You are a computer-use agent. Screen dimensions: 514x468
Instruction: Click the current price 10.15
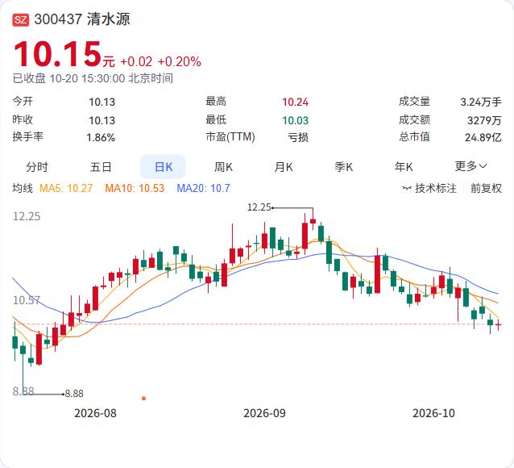click(57, 54)
